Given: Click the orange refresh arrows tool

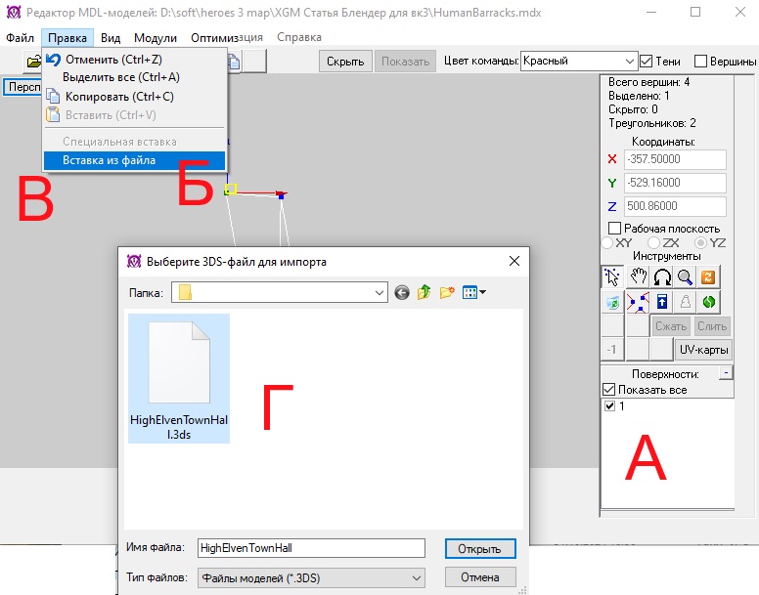Looking at the screenshot, I should pyautogui.click(x=708, y=276).
